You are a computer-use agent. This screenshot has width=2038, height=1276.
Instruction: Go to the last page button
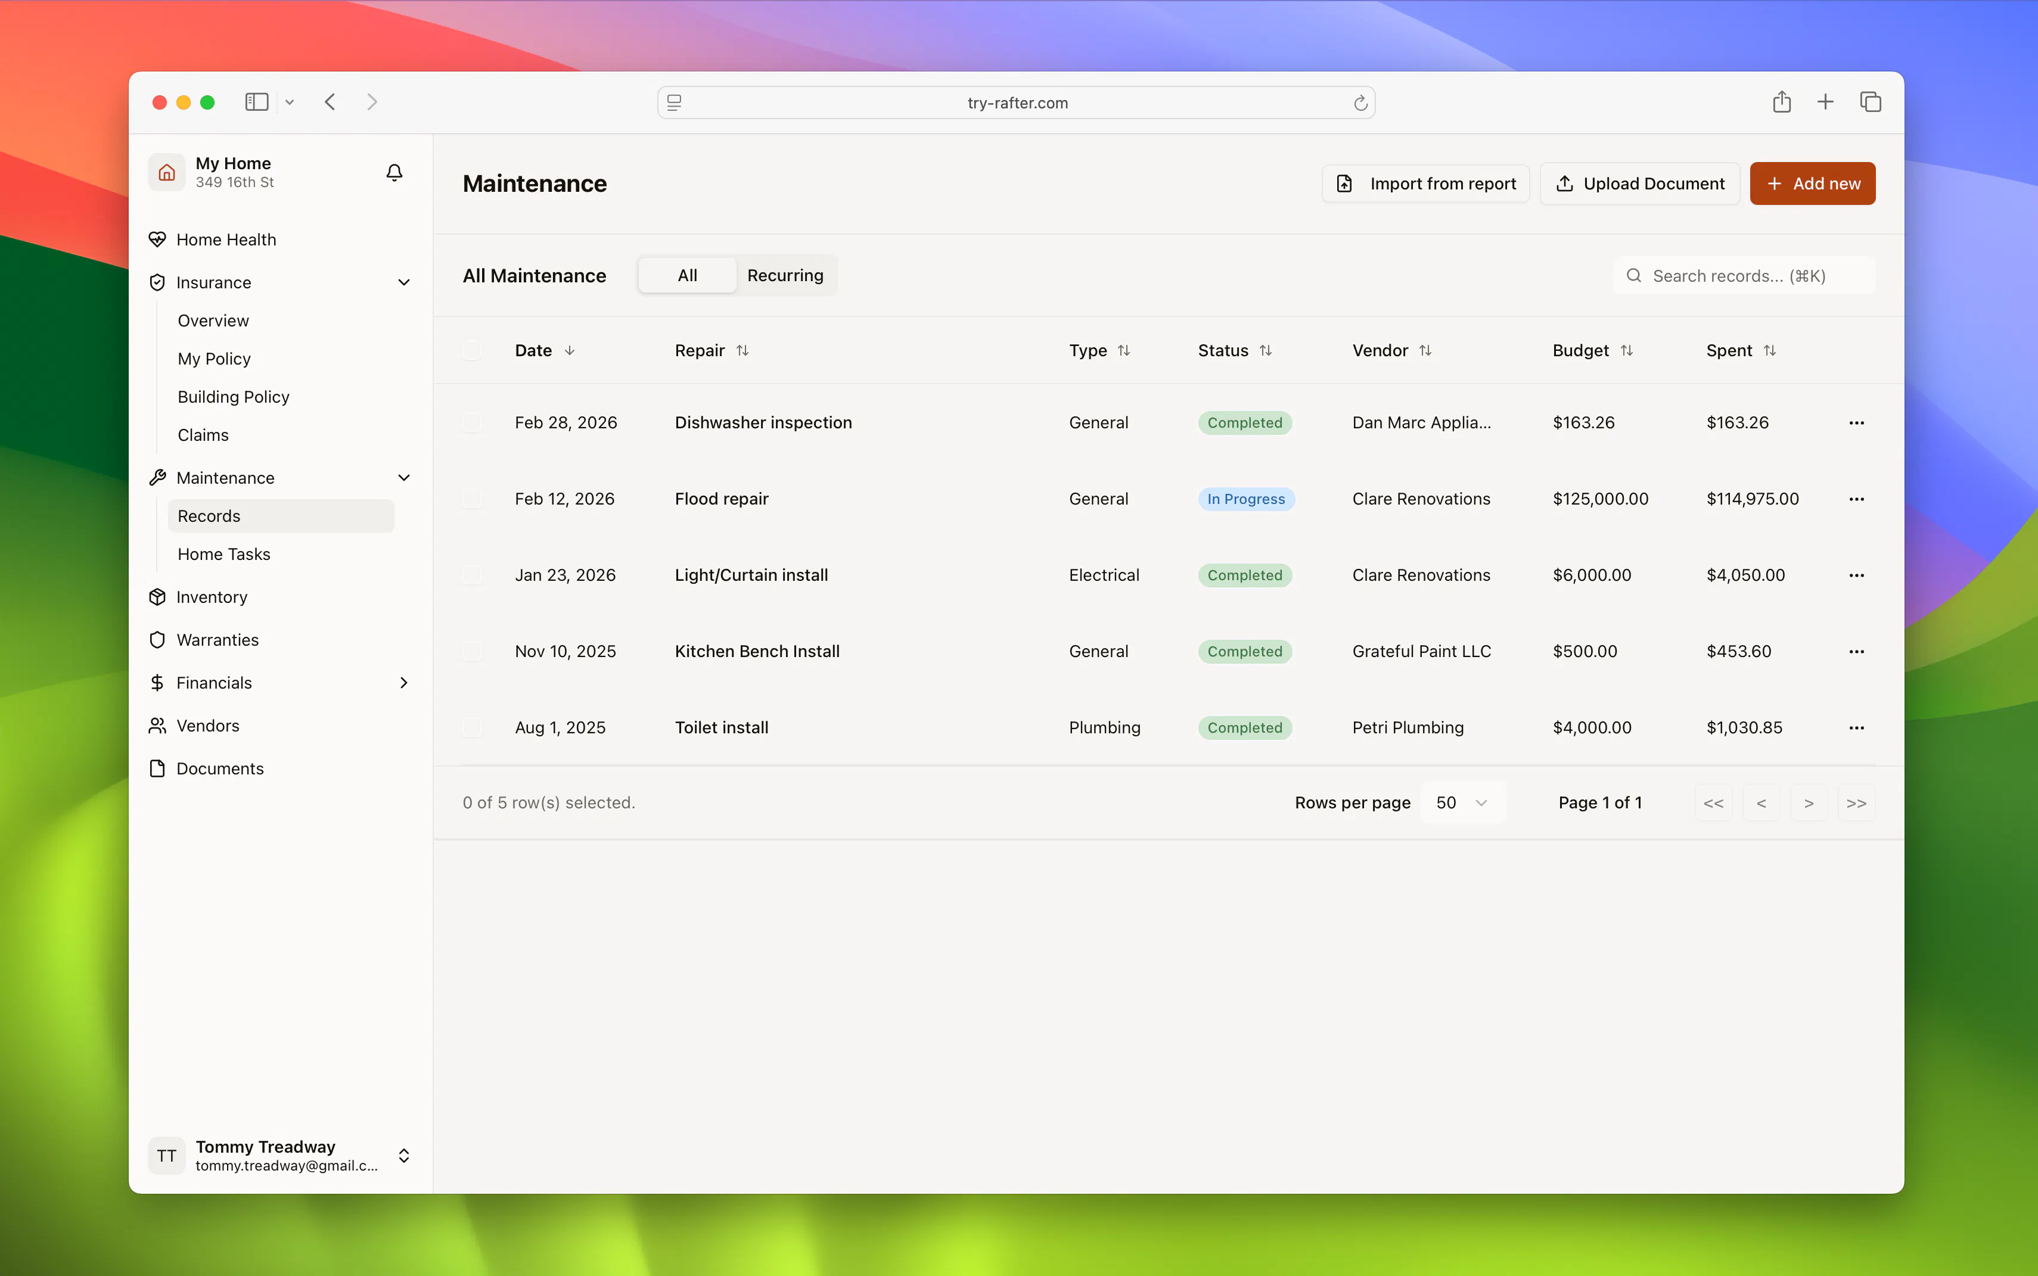coord(1856,802)
